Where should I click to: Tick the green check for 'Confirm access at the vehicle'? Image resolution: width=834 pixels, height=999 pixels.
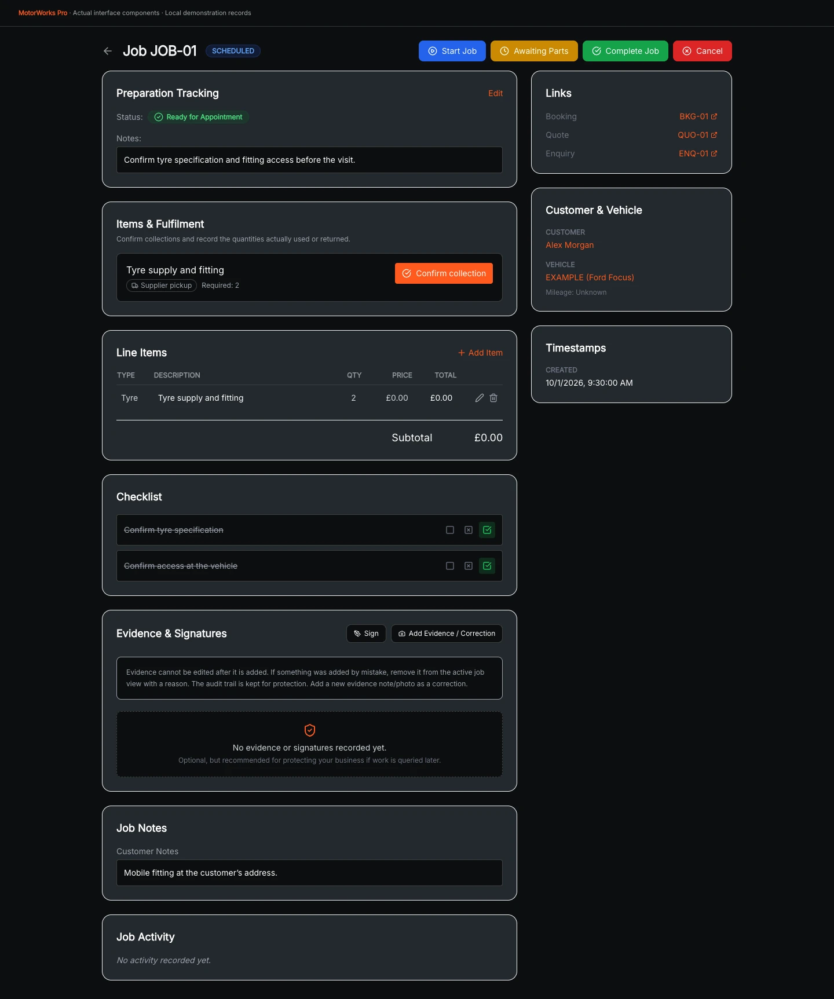(x=487, y=566)
